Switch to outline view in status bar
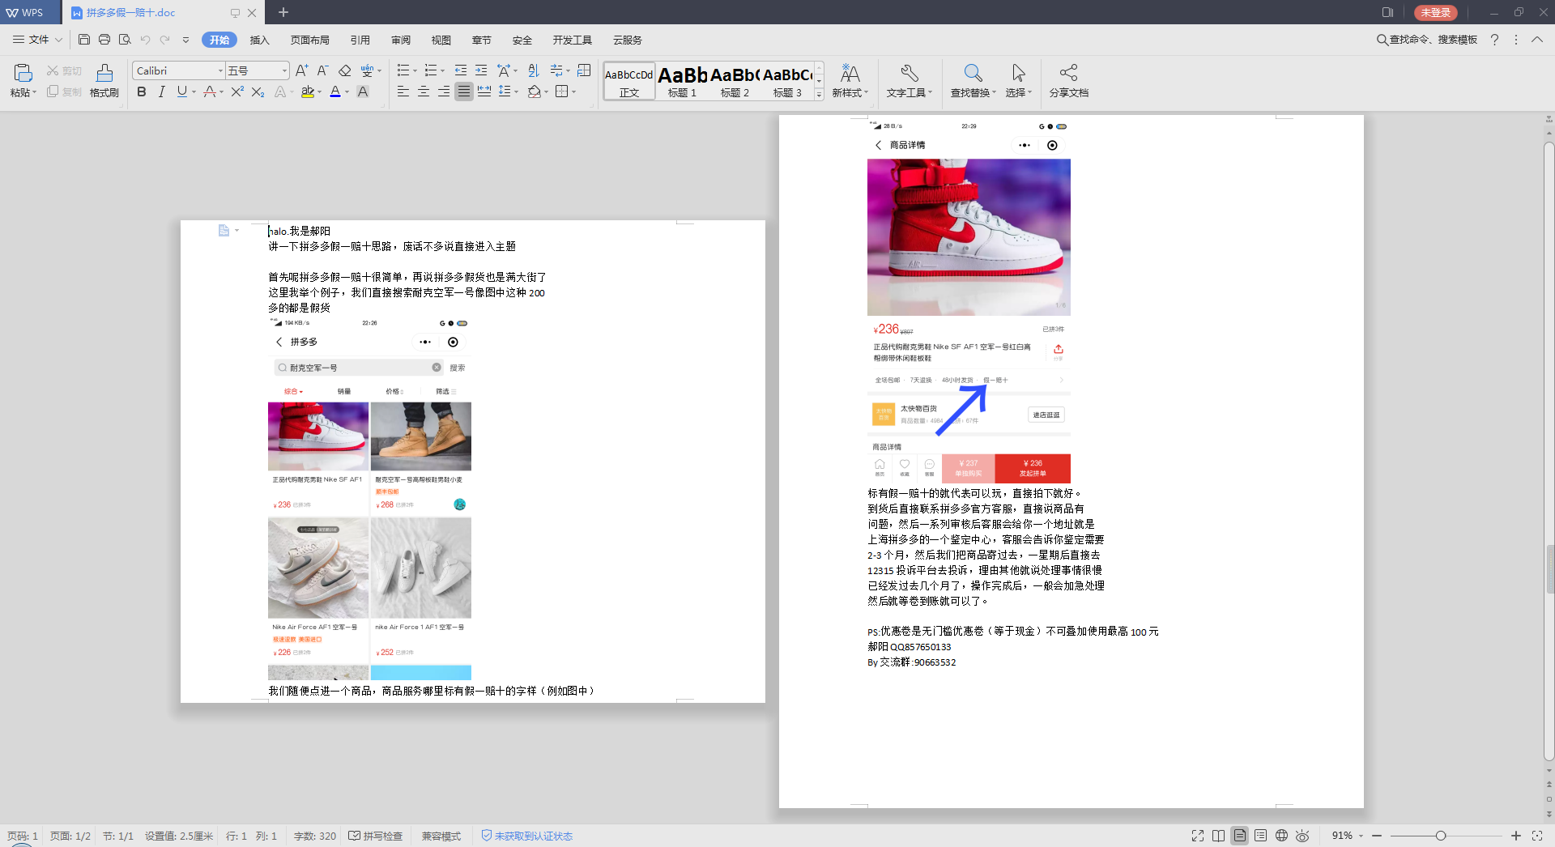 1261,836
